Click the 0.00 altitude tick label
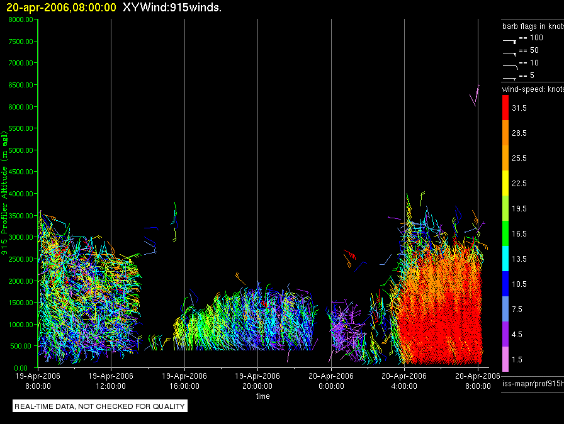Viewport: 564px width, 424px height. pos(21,368)
